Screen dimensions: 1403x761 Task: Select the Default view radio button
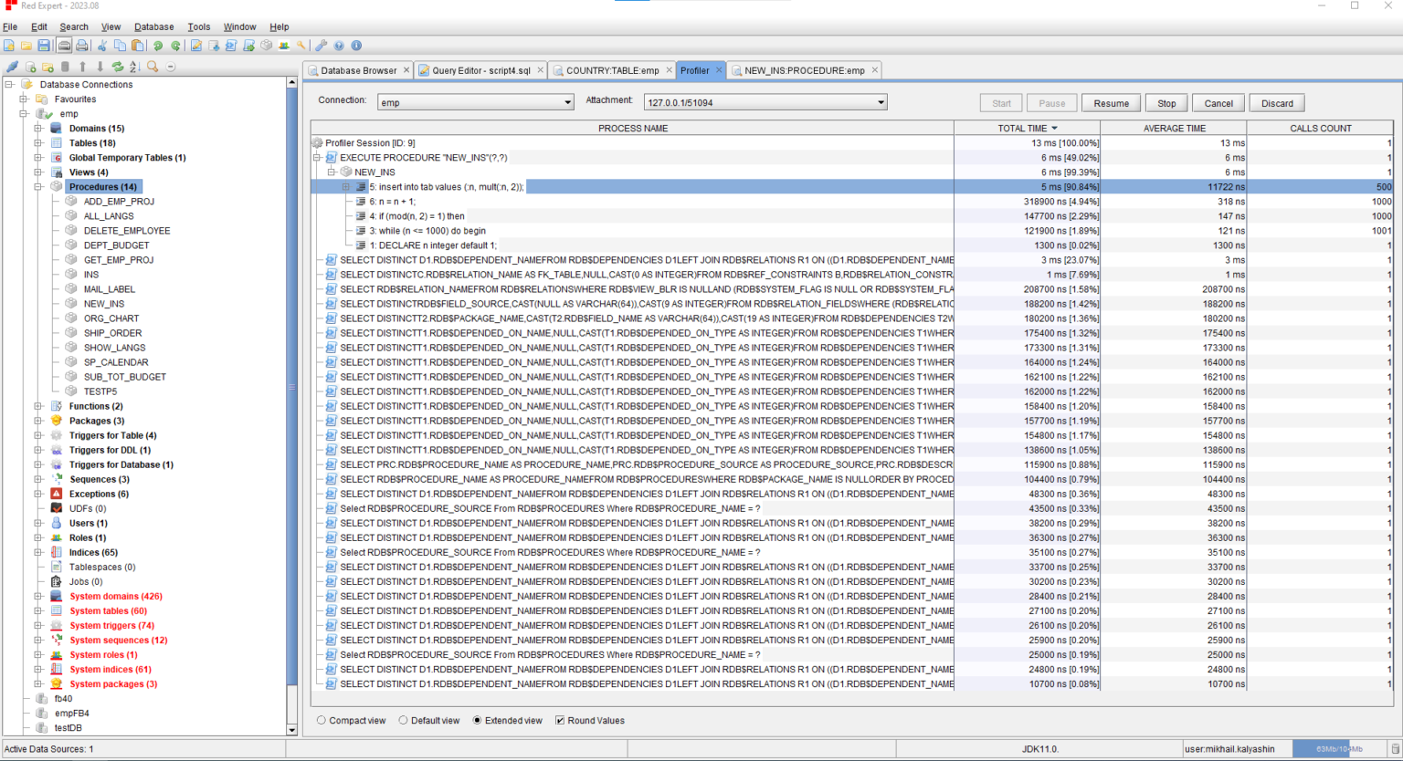(403, 721)
